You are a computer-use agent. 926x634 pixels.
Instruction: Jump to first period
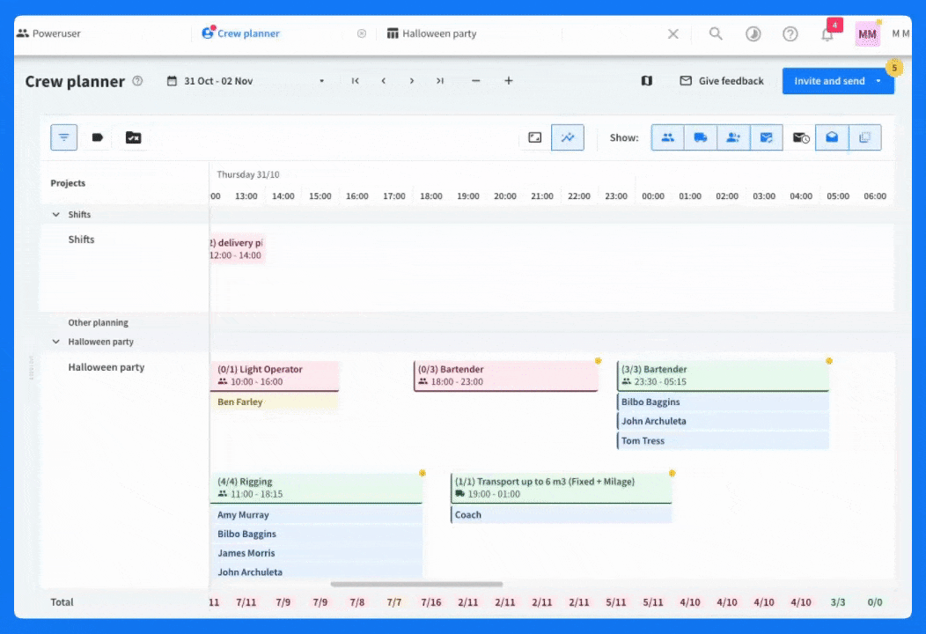355,81
